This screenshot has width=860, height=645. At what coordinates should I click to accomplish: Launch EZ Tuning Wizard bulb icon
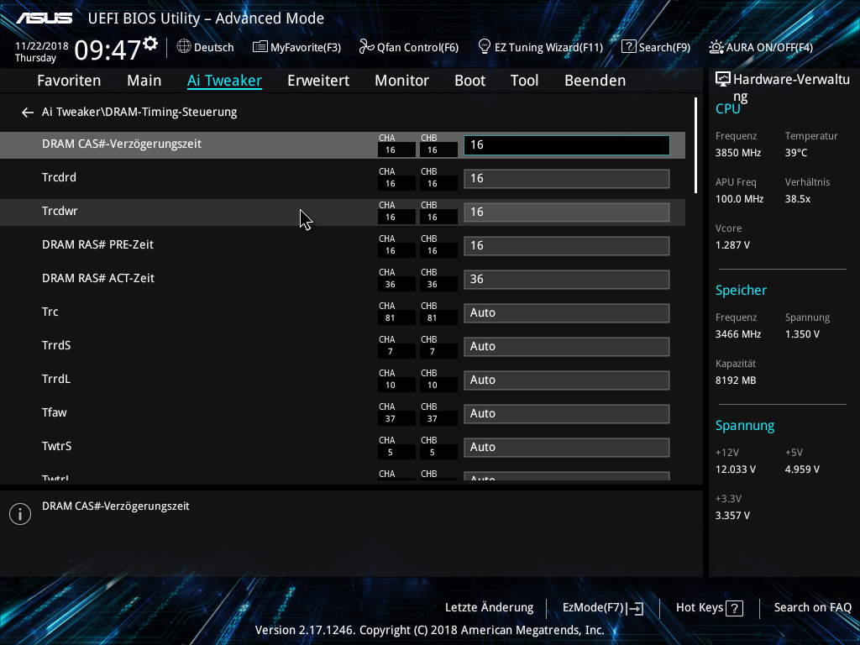485,47
